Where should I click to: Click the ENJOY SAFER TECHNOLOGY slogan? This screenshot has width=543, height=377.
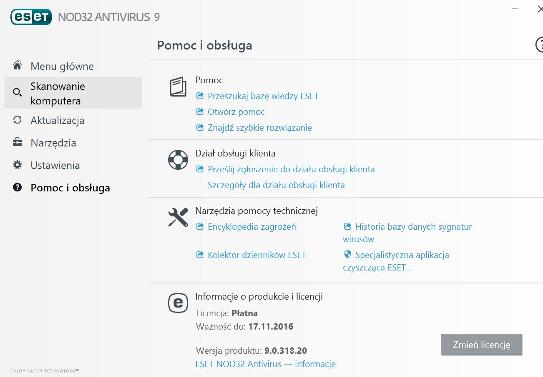pos(45,370)
